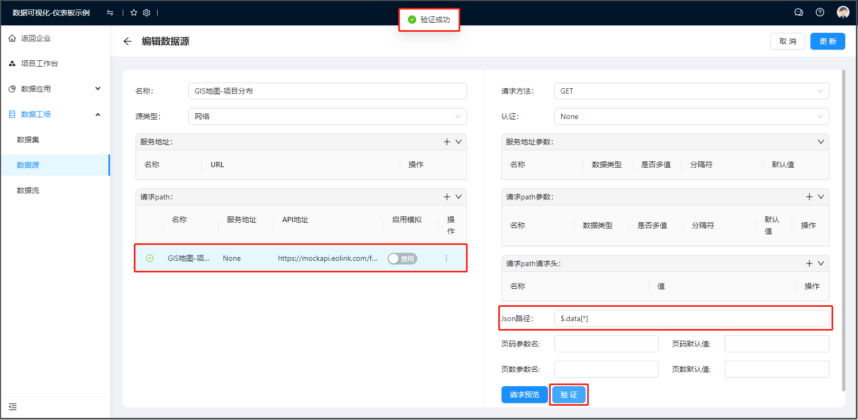The height and width of the screenshot is (420, 858).
Task: Select 数据集 in the sidebar
Action: point(28,140)
